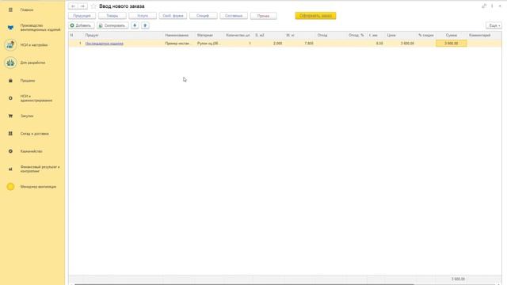Screen dimensions: 507x285
Task: Select the quantity cell showing 1
Action: pyautogui.click(x=238, y=44)
